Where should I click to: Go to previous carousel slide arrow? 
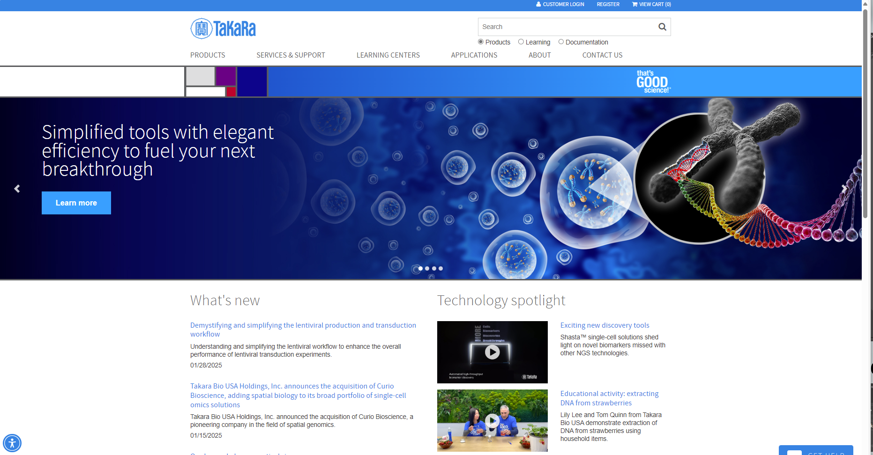coord(17,189)
